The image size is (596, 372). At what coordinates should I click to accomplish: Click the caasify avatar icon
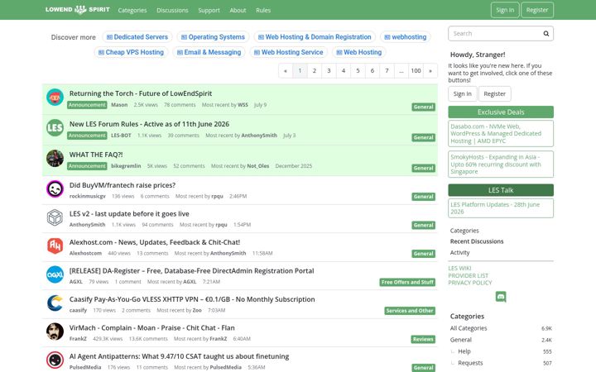55,303
